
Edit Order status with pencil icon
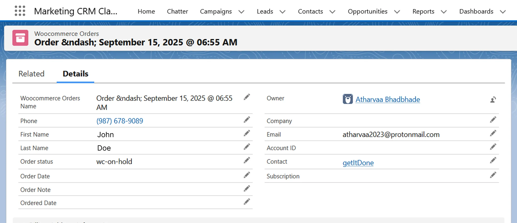coord(247,160)
